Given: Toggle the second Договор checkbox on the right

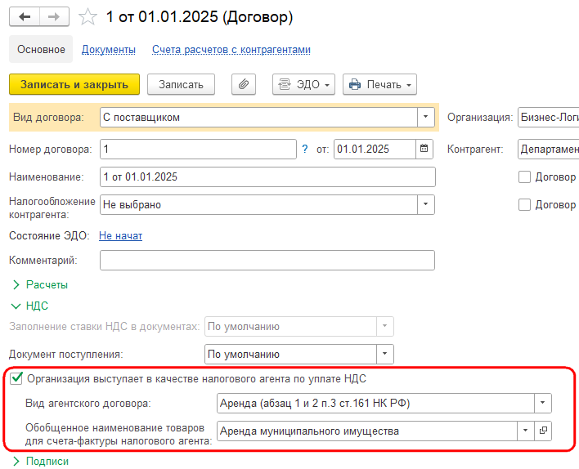Looking at the screenshot, I should (x=524, y=205).
